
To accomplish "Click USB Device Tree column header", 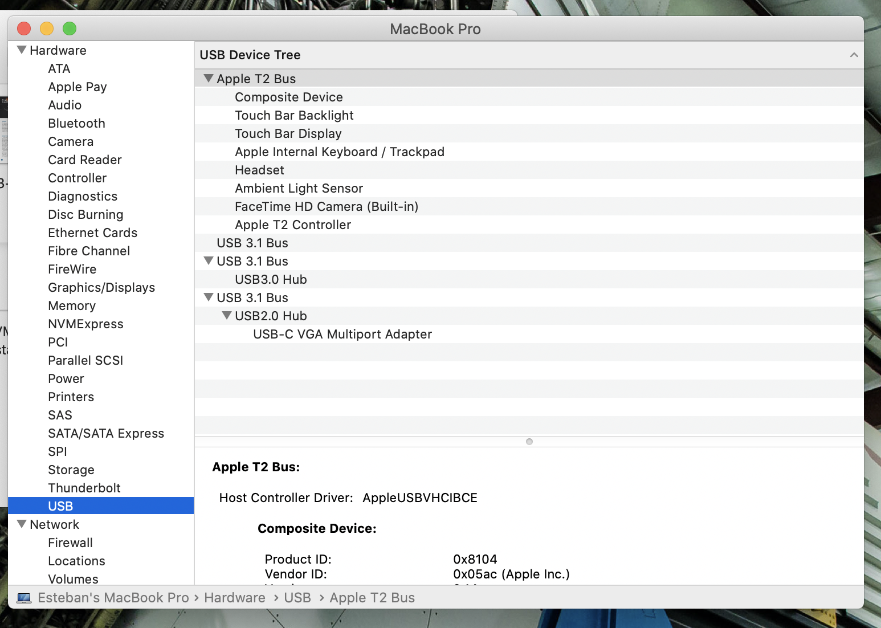I will pos(529,55).
